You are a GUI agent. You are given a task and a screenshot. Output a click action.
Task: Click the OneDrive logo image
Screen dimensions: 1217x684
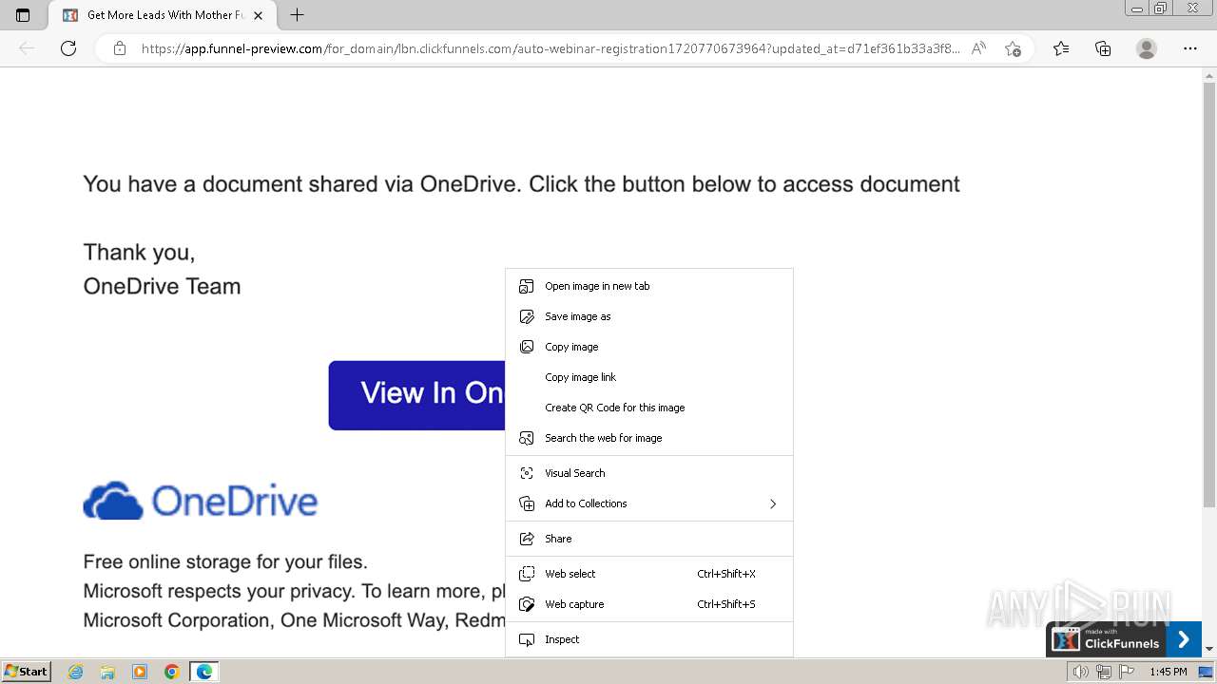200,501
